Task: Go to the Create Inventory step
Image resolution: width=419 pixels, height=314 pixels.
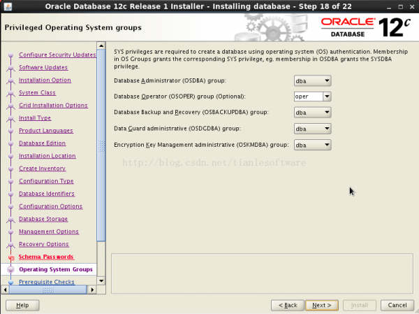Action: [42, 169]
